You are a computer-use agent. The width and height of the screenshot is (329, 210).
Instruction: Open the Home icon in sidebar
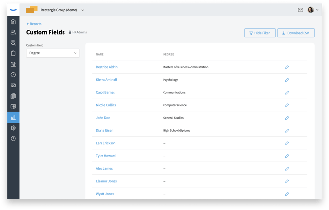click(13, 21)
